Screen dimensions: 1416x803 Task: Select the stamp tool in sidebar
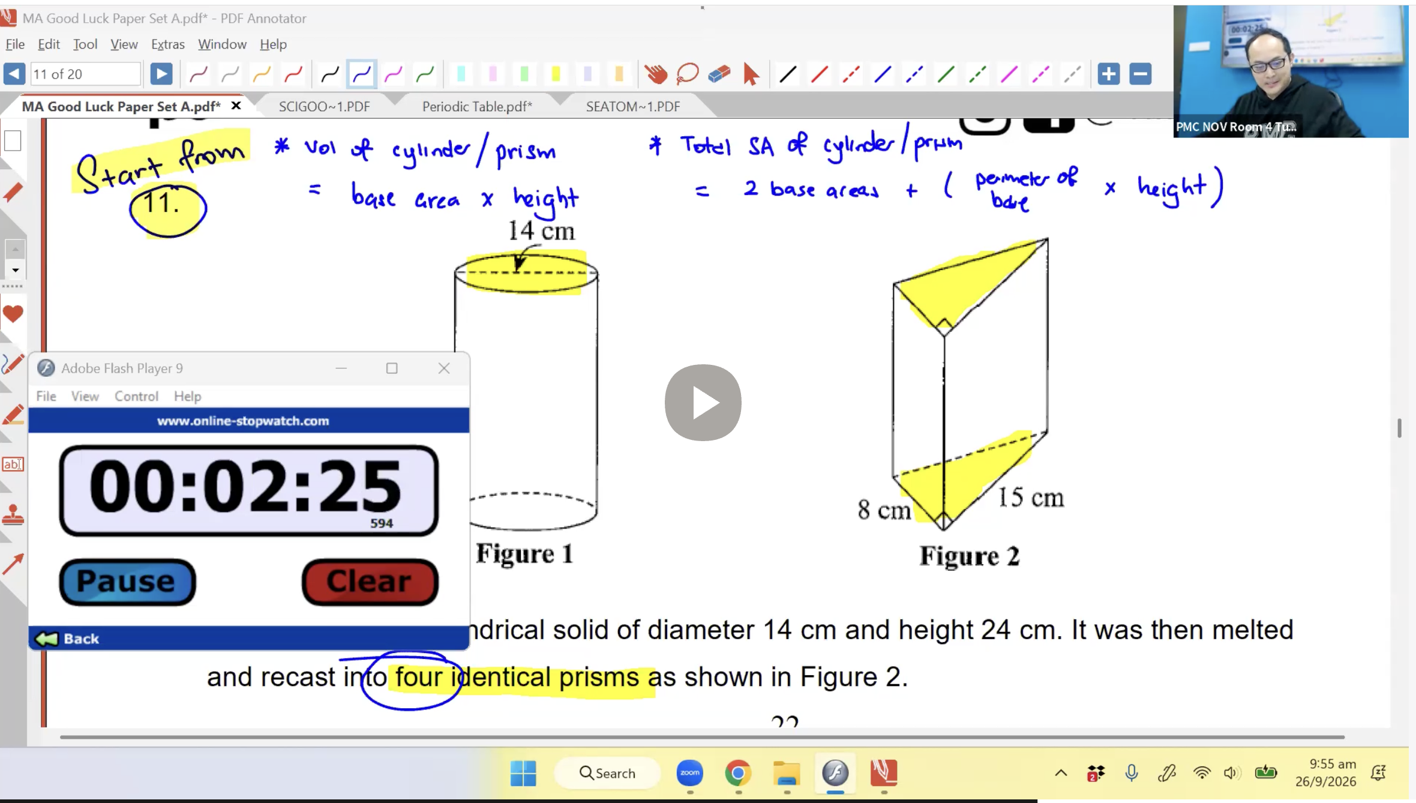point(13,515)
